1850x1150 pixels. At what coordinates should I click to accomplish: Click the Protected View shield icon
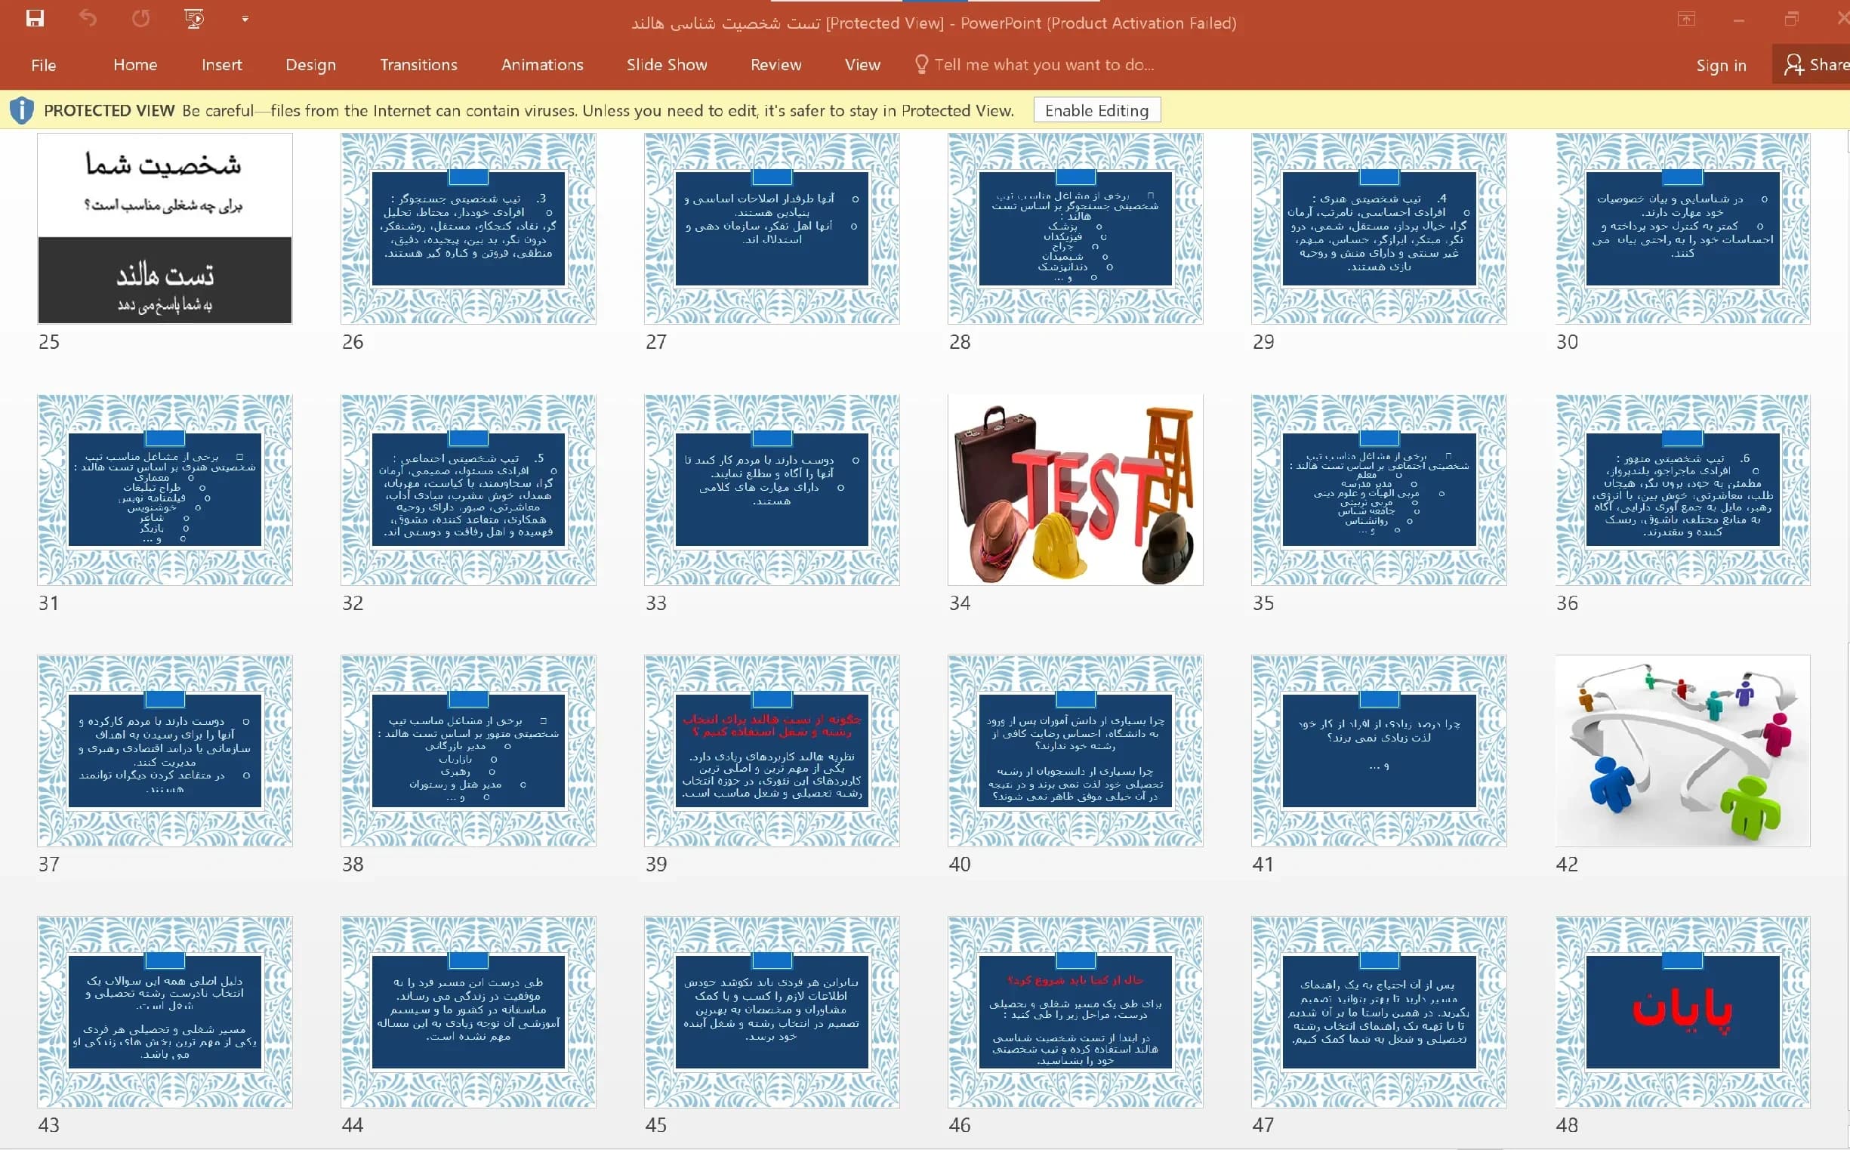coord(21,111)
